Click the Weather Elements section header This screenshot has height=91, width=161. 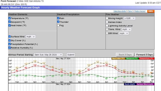point(18,14)
